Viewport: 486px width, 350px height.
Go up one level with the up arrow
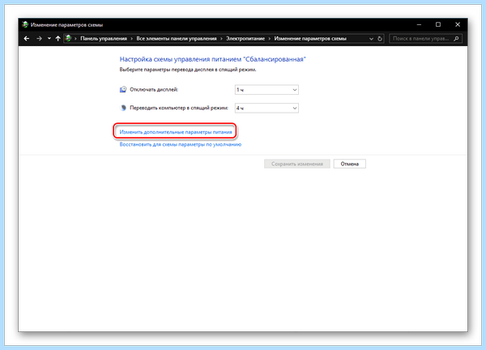[x=58, y=38]
